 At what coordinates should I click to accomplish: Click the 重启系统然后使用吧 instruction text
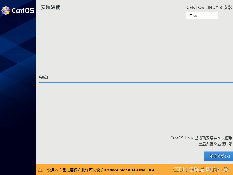click(215, 144)
